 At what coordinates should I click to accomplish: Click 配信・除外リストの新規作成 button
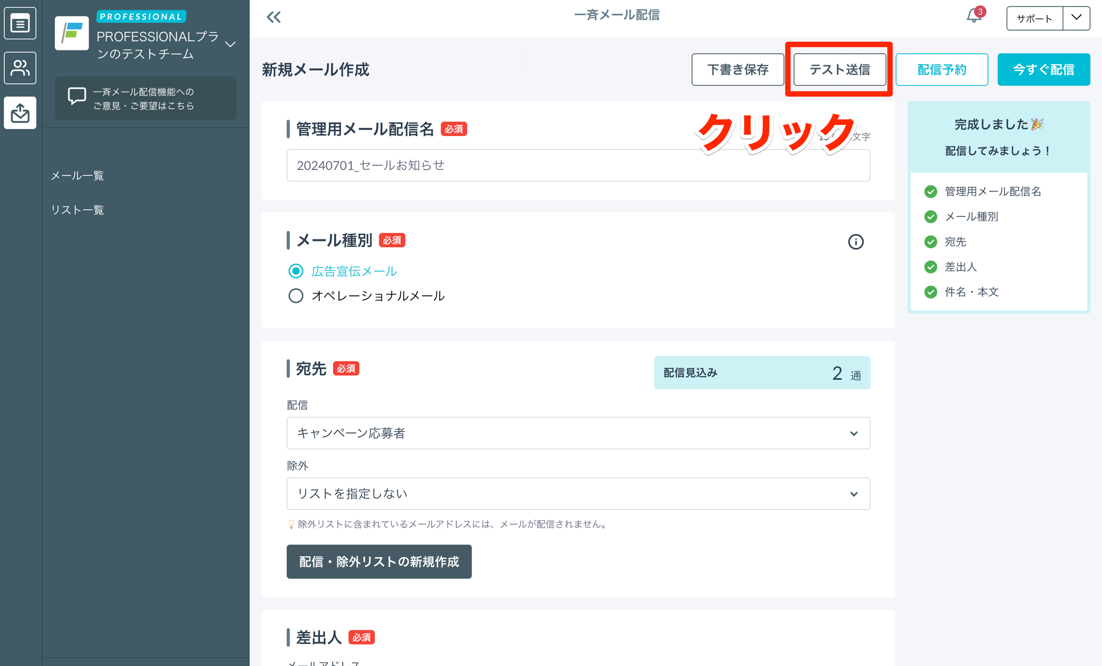pyautogui.click(x=379, y=562)
